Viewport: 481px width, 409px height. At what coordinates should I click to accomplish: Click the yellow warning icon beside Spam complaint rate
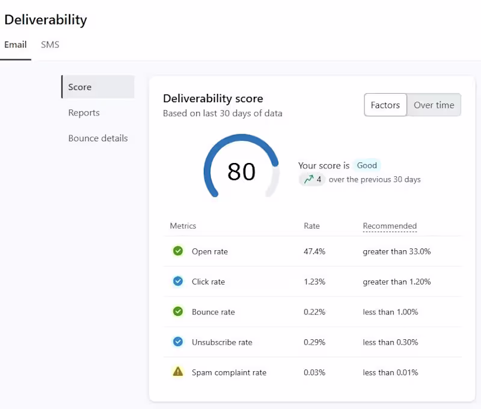(178, 372)
